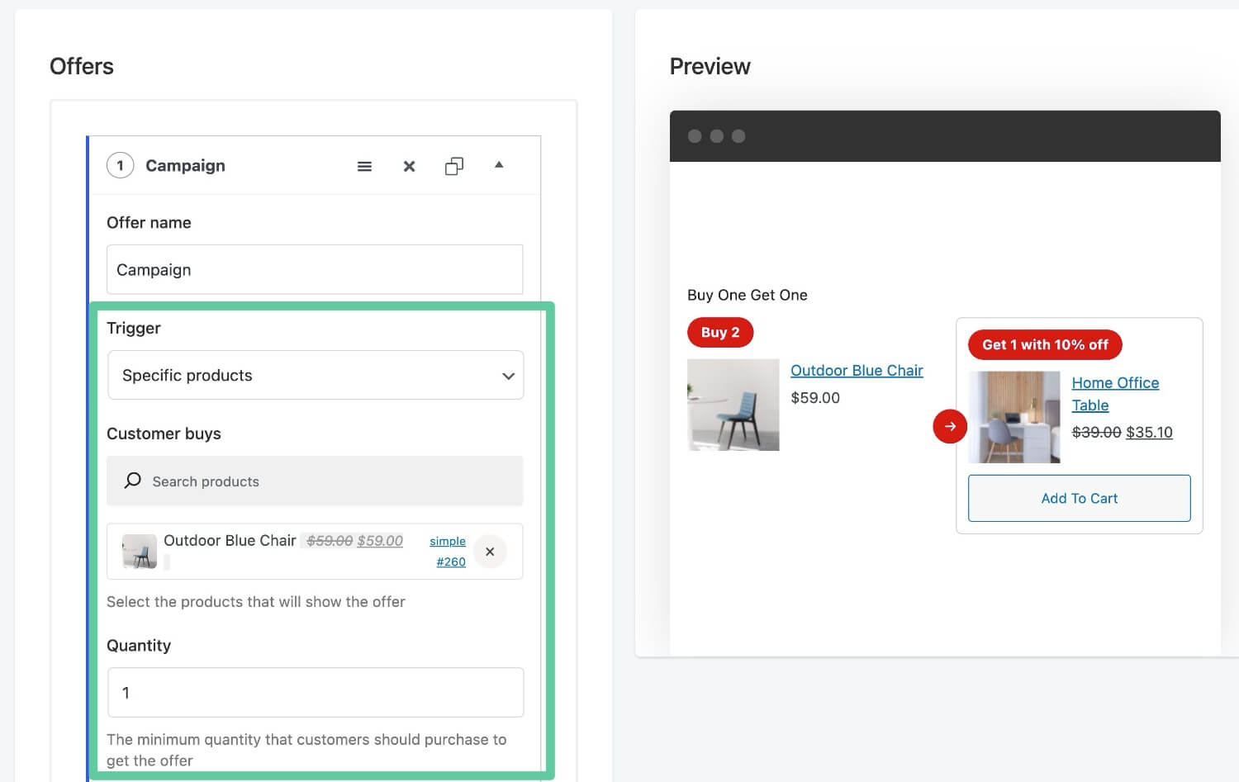
Task: Click the Add To Cart button
Action: pos(1080,498)
